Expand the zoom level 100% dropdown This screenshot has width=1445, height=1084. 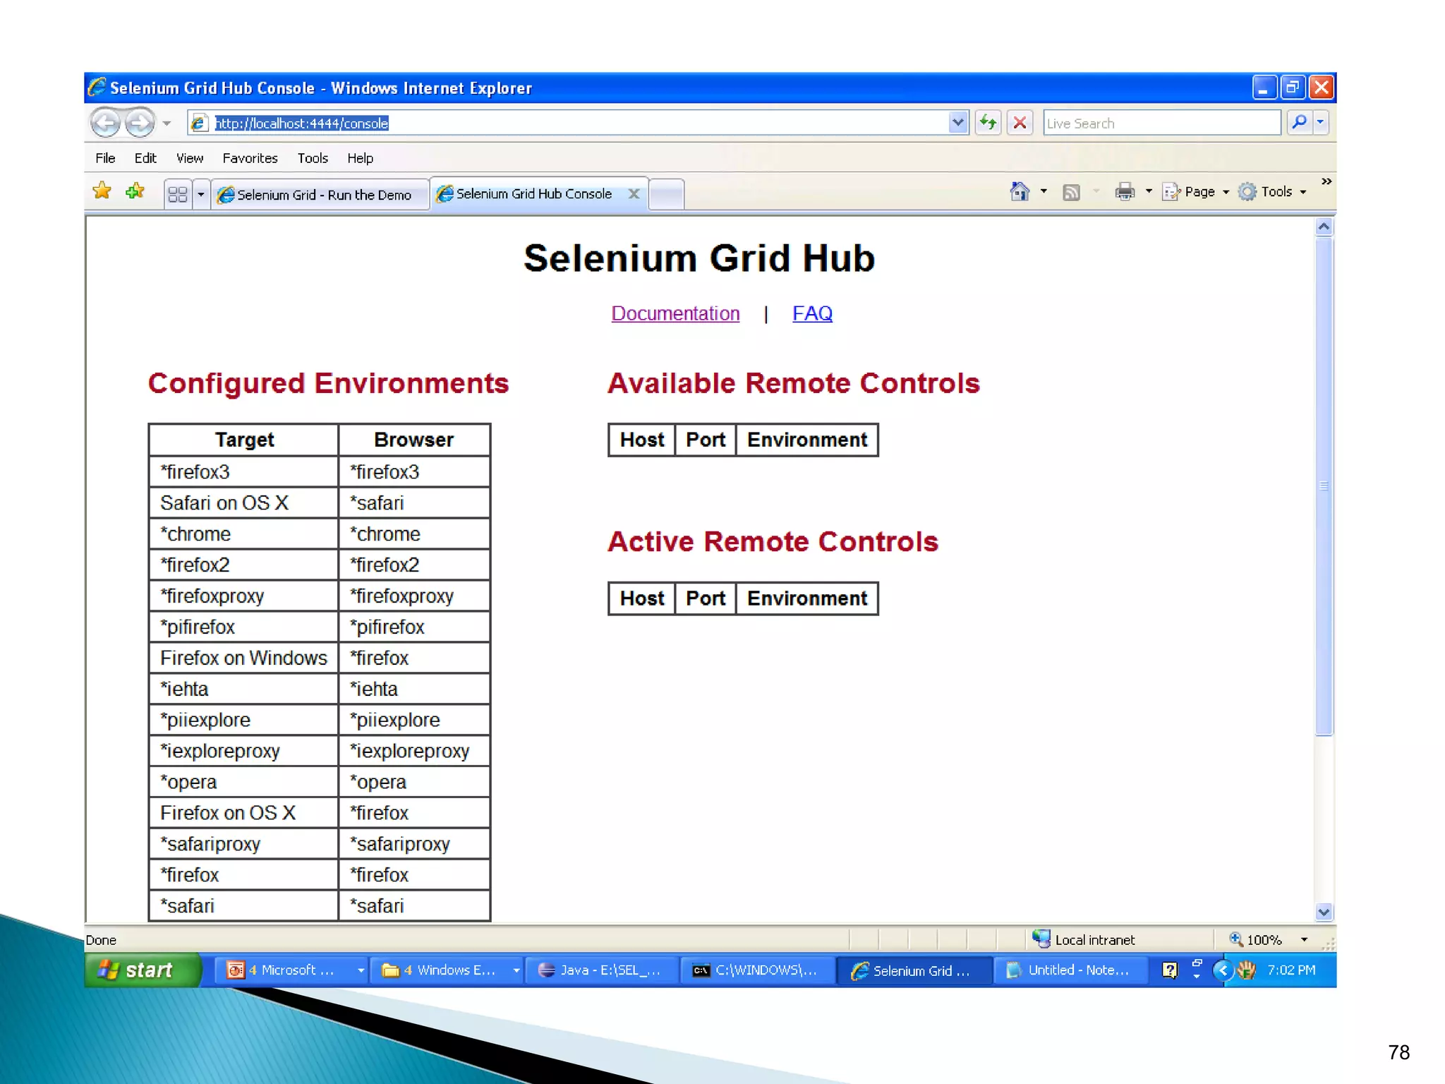1304,939
